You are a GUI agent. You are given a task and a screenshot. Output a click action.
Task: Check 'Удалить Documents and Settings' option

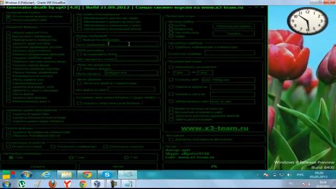pyautogui.click(x=8, y=118)
